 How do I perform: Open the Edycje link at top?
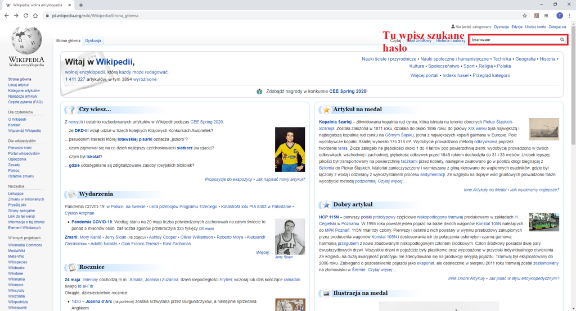(x=517, y=27)
